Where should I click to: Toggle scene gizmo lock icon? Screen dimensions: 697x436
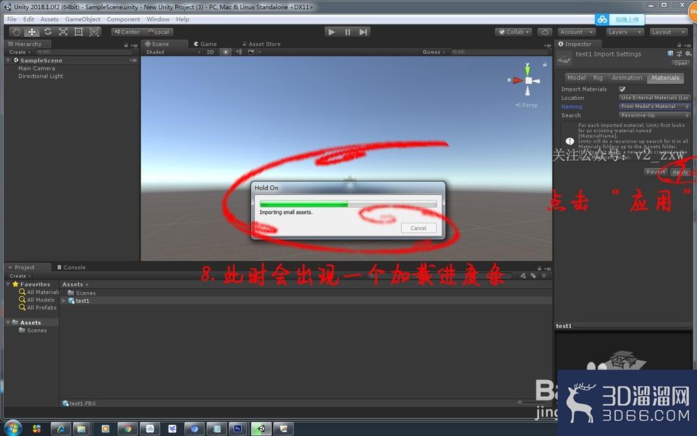544,64
